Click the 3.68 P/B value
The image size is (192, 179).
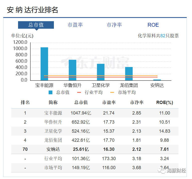[x=137, y=168]
